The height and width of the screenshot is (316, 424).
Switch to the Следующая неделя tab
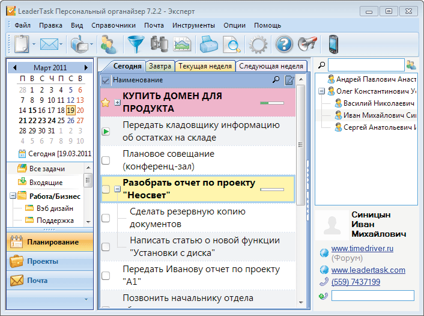tap(271, 66)
